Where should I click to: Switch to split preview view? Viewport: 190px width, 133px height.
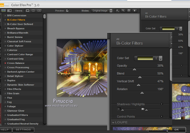tap(33, 11)
